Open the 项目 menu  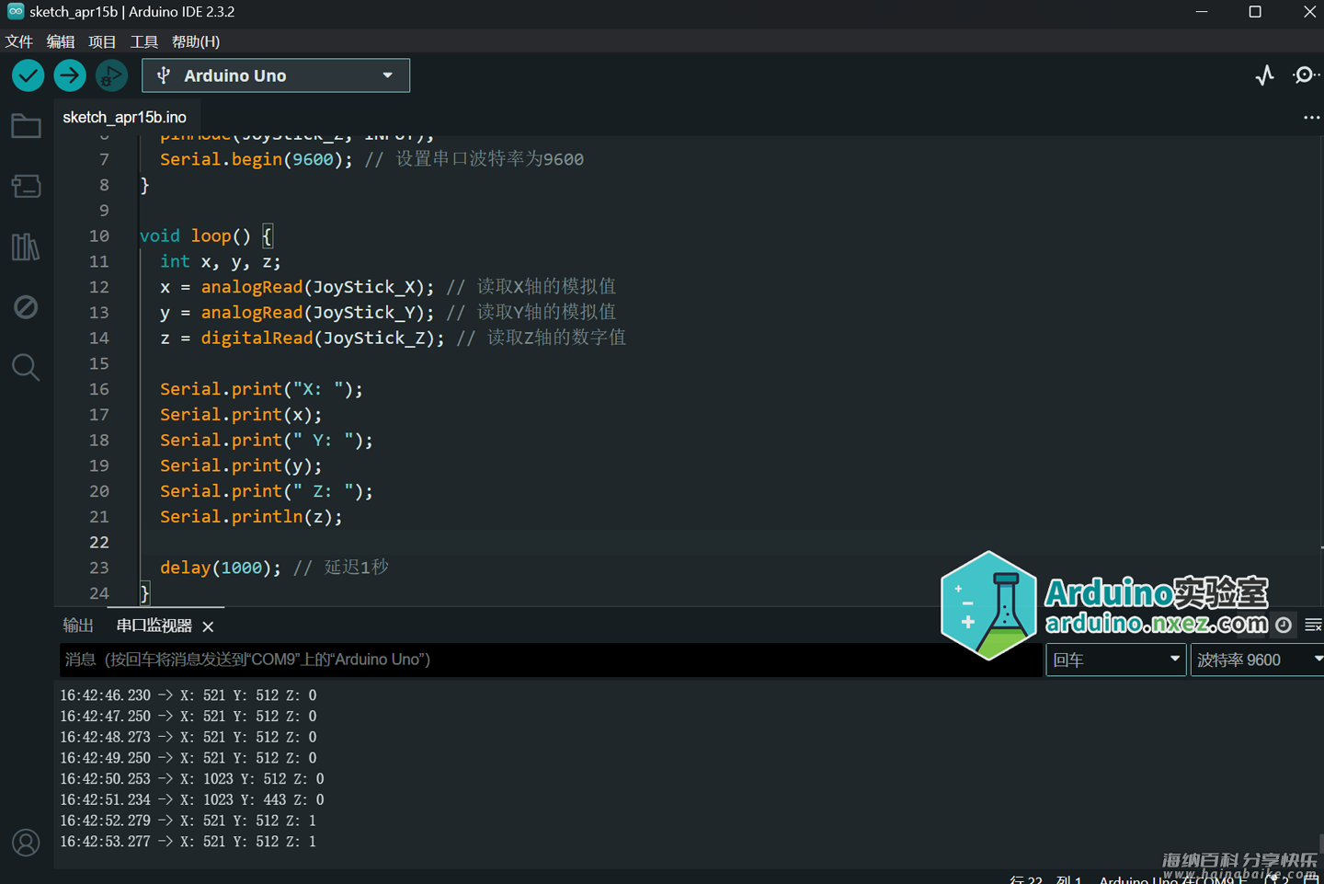click(102, 41)
